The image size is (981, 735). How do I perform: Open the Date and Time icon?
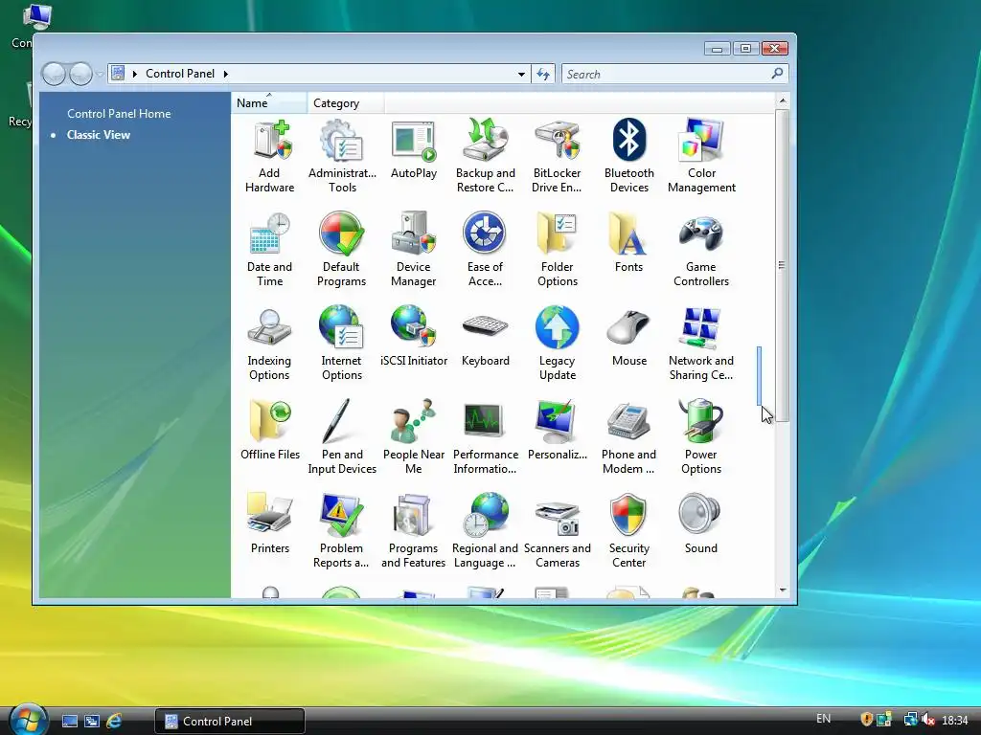point(269,250)
